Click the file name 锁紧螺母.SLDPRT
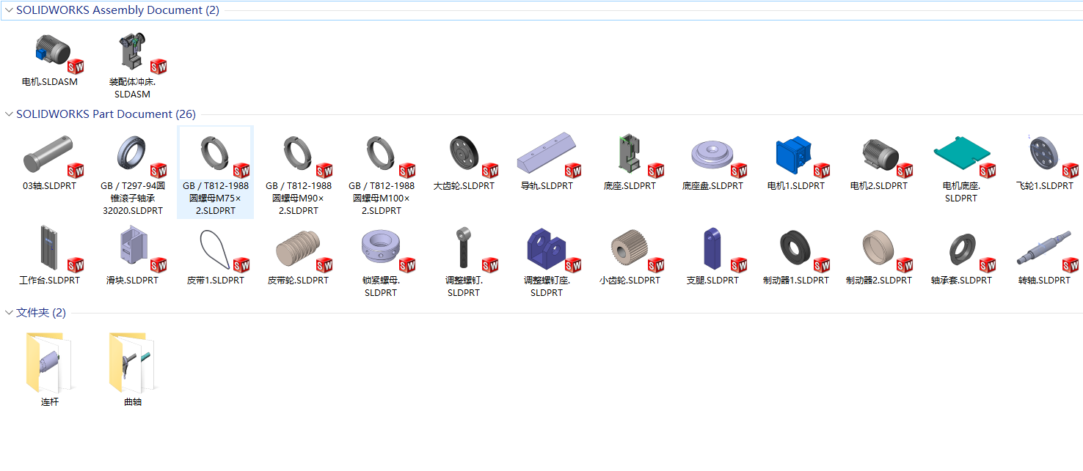 coord(381,286)
